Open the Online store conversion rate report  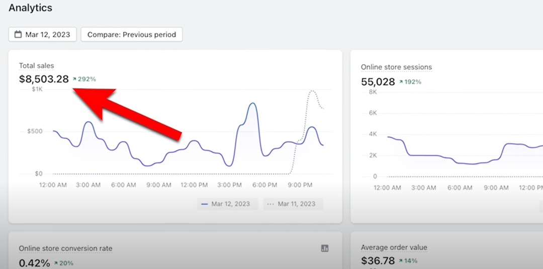(65, 248)
